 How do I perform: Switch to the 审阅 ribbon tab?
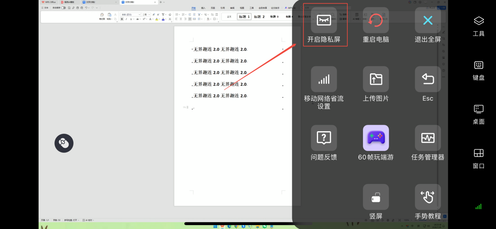(232, 8)
